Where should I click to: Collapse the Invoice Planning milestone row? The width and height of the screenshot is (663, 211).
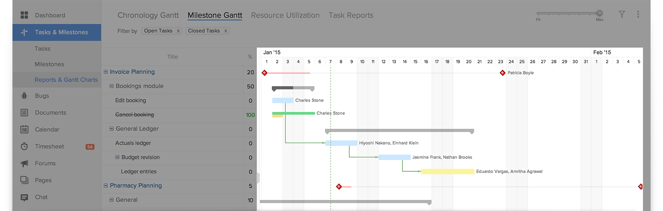pyautogui.click(x=106, y=72)
